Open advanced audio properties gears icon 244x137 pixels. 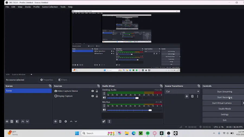104,122
